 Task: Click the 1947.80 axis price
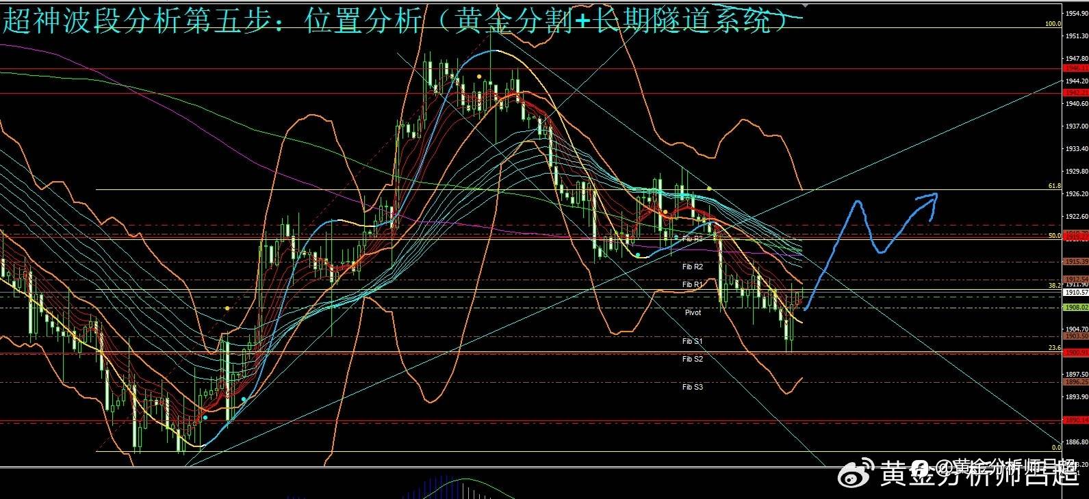pos(1077,59)
